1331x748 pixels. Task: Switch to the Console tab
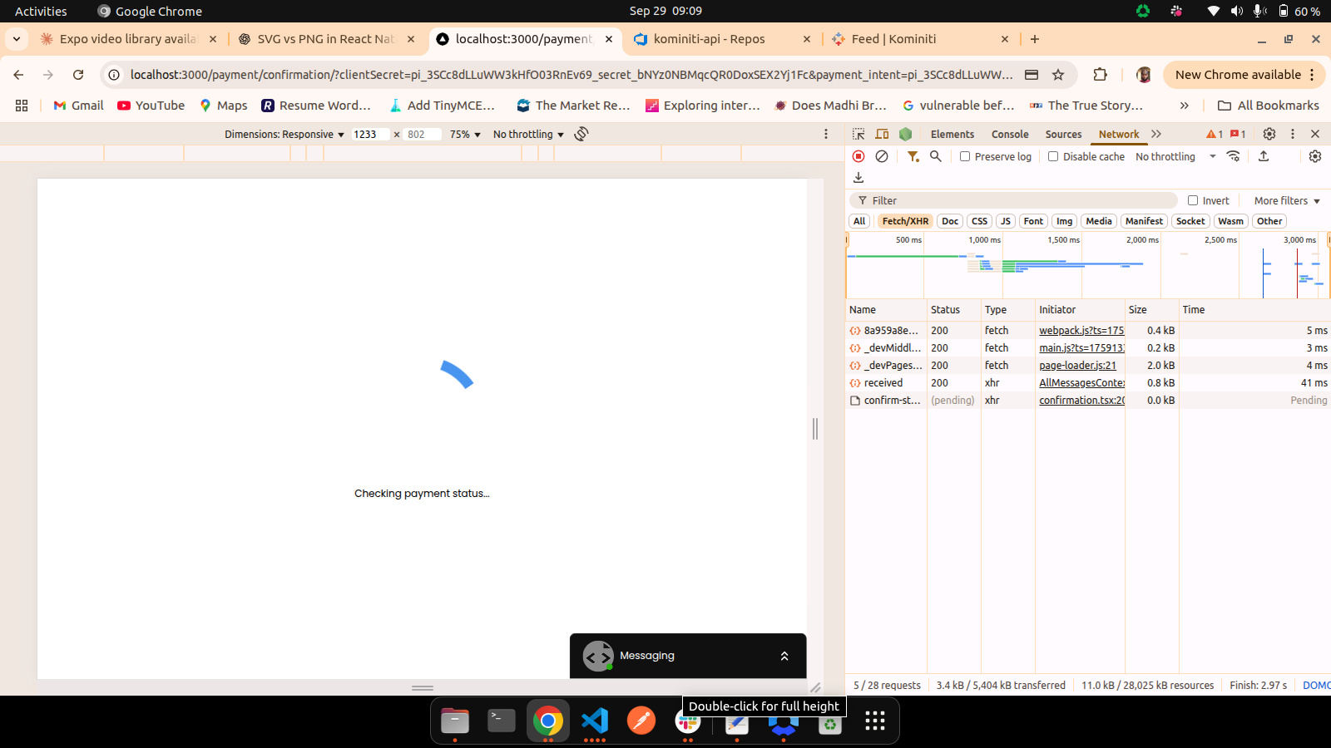click(x=1010, y=134)
